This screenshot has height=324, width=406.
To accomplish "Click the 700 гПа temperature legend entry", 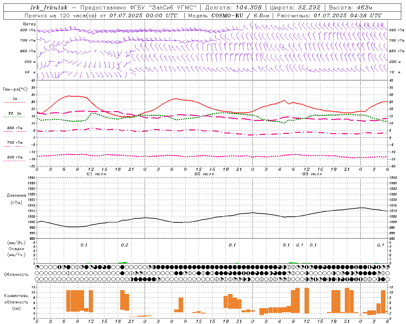I will [x=15, y=143].
